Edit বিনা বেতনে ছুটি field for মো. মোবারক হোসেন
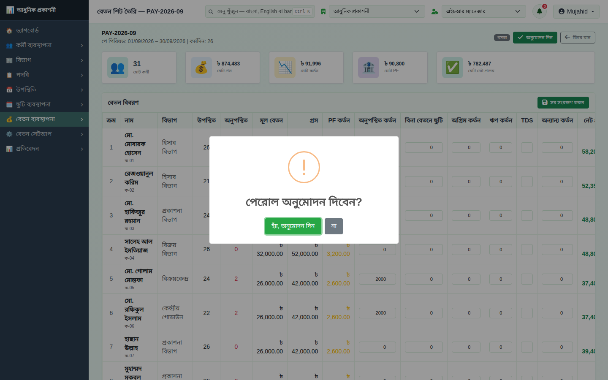This screenshot has height=380, width=608. (x=424, y=147)
